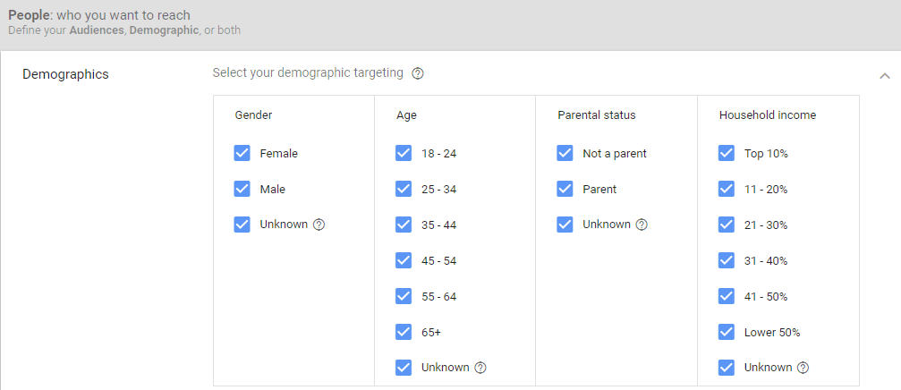This screenshot has width=901, height=390.
Task: Uncheck the Female gender checkbox
Action: point(242,153)
